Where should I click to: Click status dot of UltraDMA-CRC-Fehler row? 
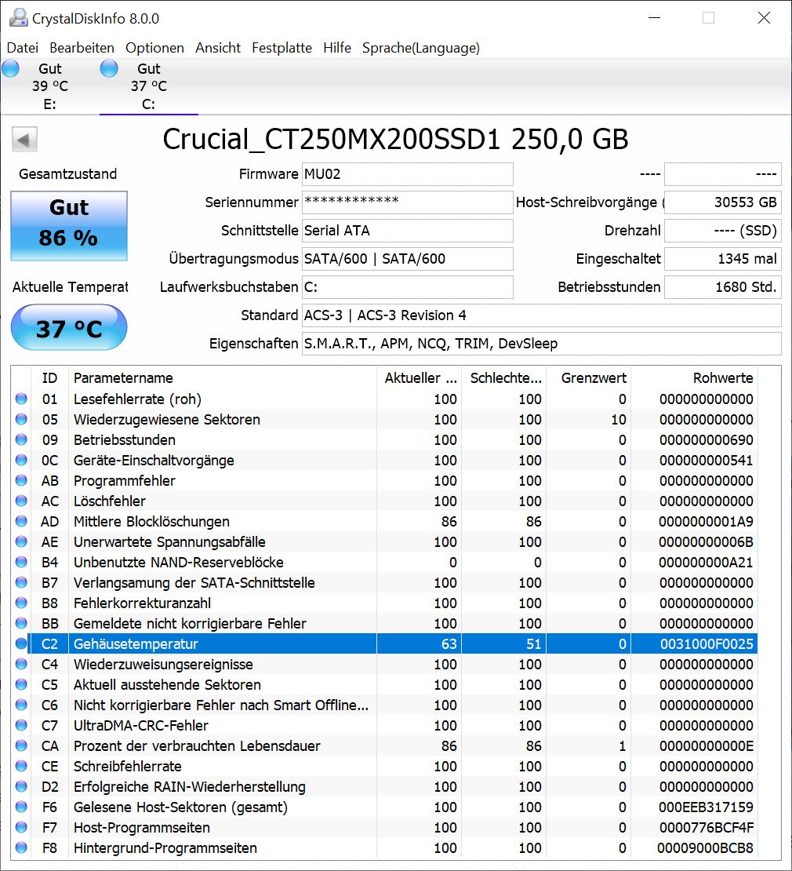pos(21,726)
